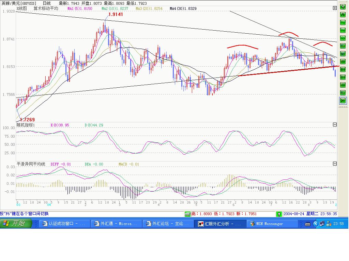Click the status bar F6 window-switch hint
349x261 pixels.
click(x=24, y=214)
